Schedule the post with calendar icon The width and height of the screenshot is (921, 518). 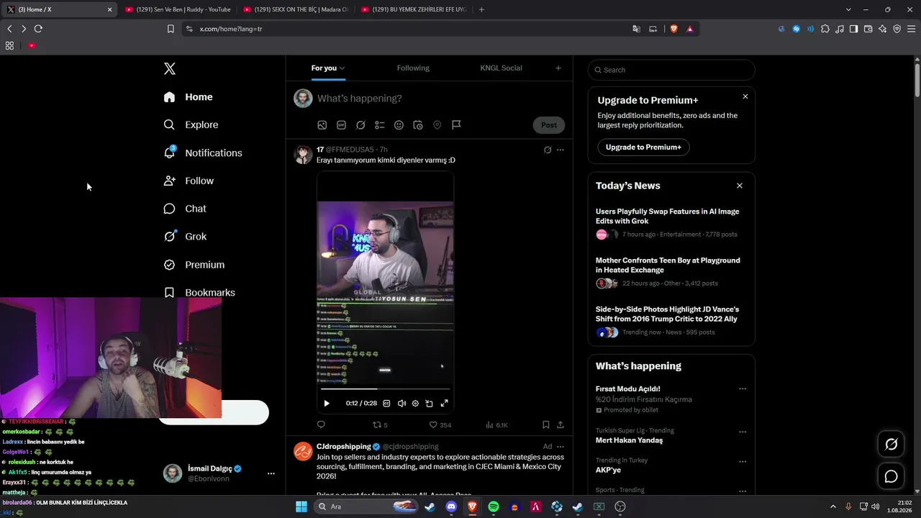click(418, 125)
